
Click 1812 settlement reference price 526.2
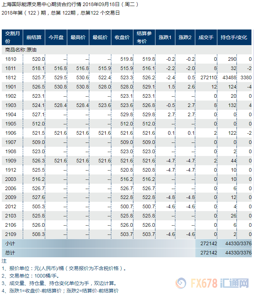(149, 77)
